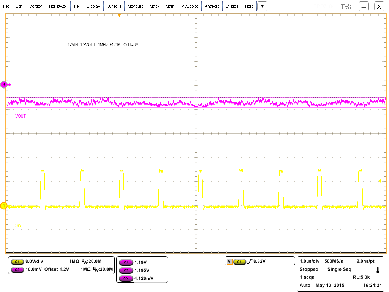Click the channel 3 marker on left edge

pos(3,84)
